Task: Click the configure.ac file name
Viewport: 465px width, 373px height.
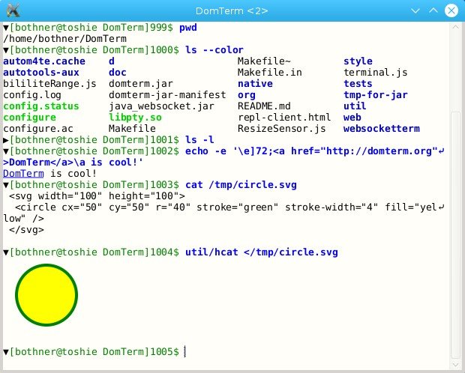Action: coord(38,129)
